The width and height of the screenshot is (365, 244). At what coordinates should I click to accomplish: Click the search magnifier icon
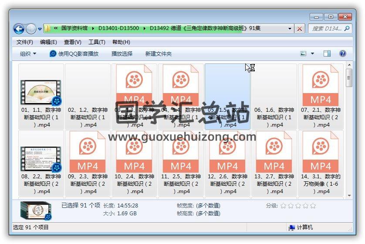point(347,29)
